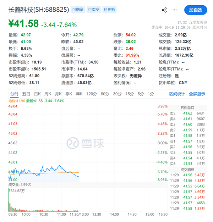The image size is (213, 222).
Task: Click the 可融资 tag
Action: coord(78,10)
